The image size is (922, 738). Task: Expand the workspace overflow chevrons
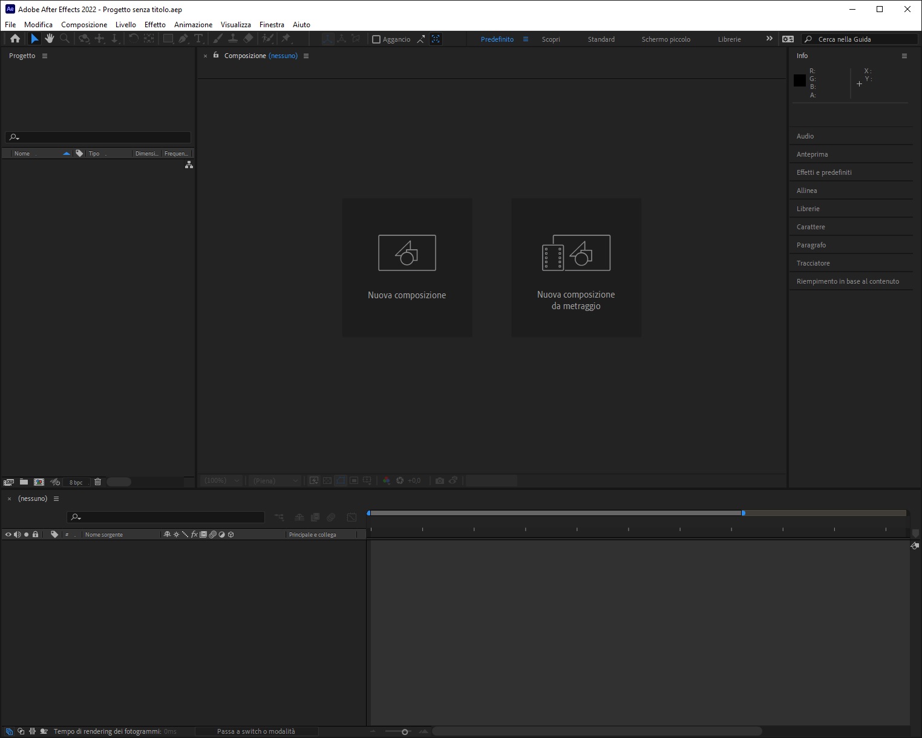[x=770, y=39]
